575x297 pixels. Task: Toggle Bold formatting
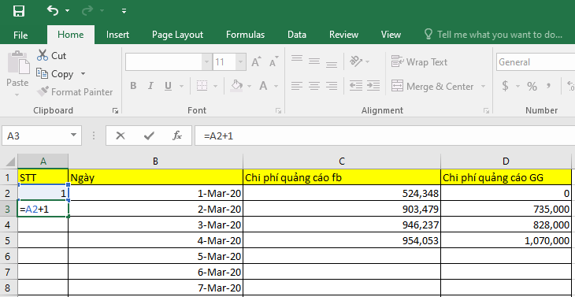[x=133, y=86]
